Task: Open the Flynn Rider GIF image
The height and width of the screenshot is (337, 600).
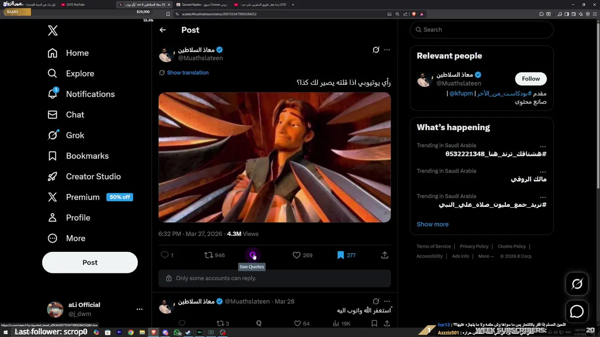Action: click(275, 157)
